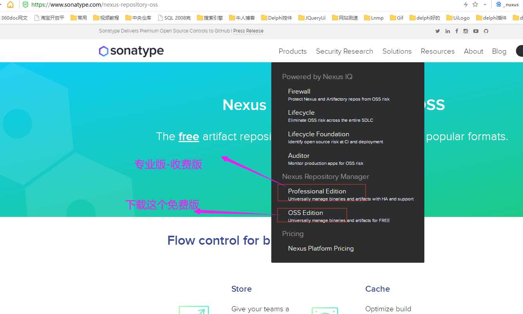The height and width of the screenshot is (314, 523).
Task: Click the green security shield icon
Action: tap(25, 5)
